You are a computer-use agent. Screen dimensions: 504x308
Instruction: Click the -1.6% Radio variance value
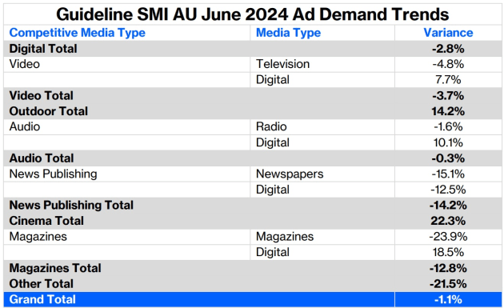tap(448, 126)
